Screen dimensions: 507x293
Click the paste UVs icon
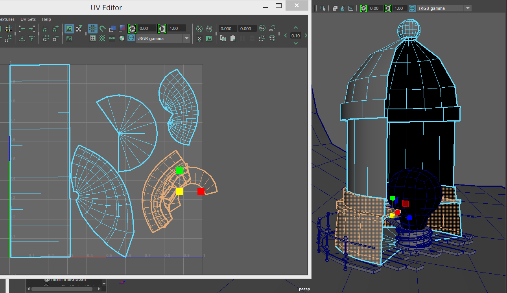(x=232, y=38)
